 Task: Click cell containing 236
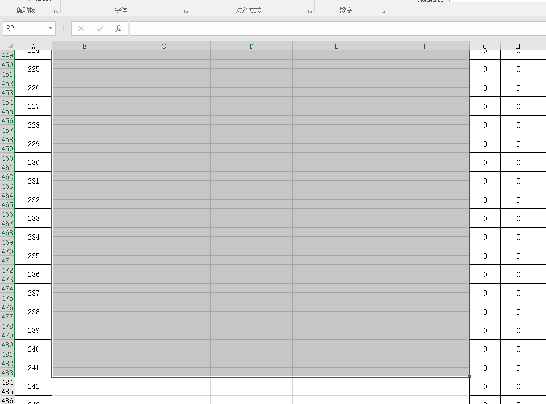33,274
